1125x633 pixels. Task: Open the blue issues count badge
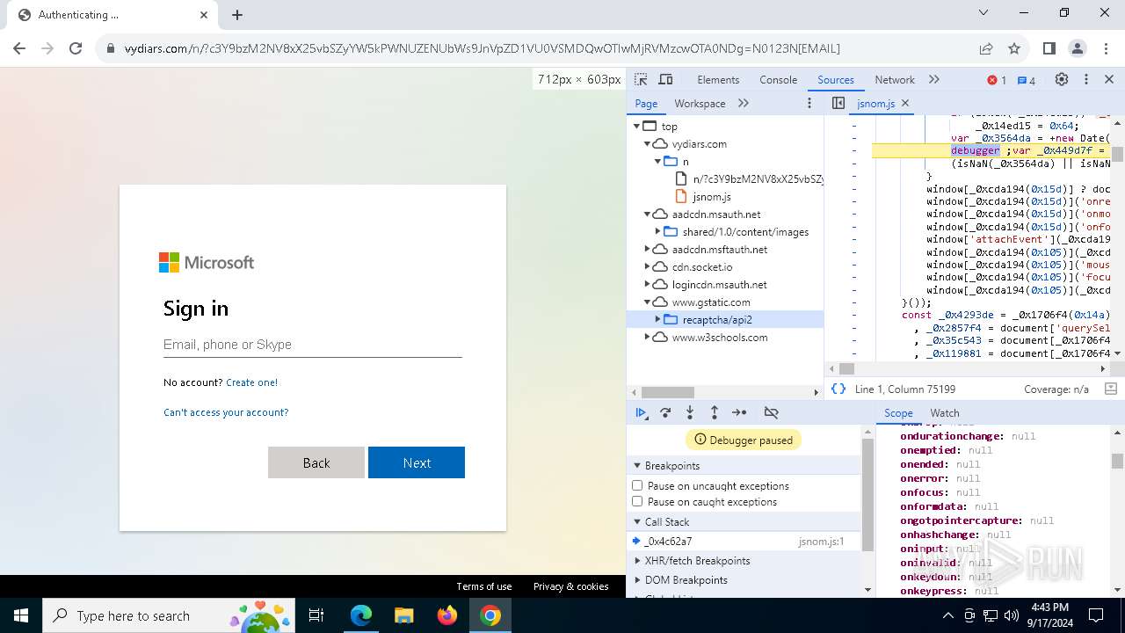(x=1027, y=80)
